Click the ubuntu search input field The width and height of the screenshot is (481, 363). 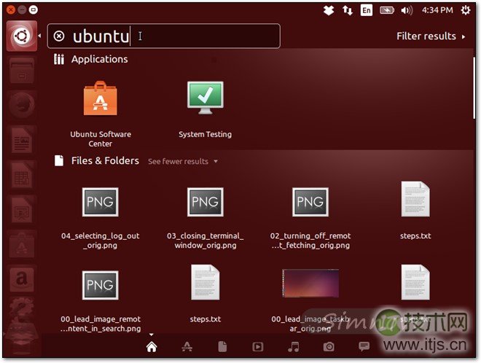[x=164, y=36]
